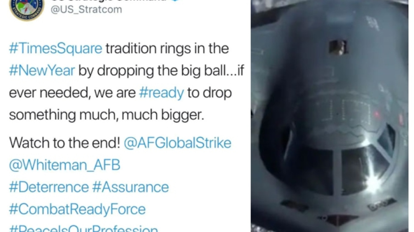Open the US Strategic Command display name
This screenshot has width=414, height=232.
(109, 0)
